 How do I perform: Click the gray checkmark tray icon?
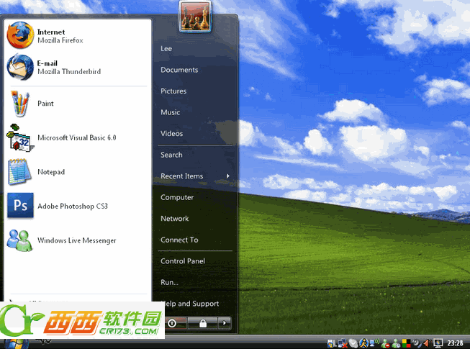353,343
